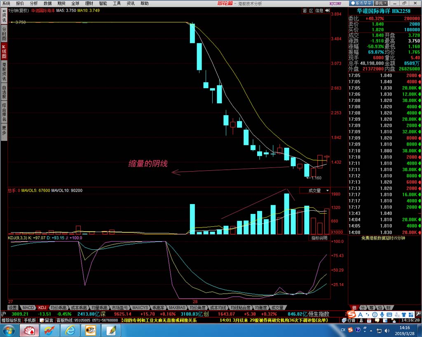Open the 理财 menu

[x=89, y=3]
